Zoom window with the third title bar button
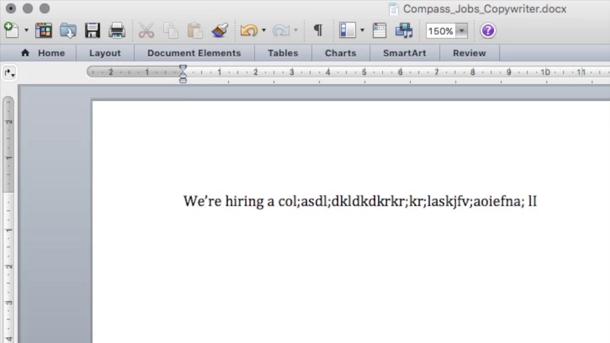This screenshot has width=610, height=343. (x=44, y=9)
